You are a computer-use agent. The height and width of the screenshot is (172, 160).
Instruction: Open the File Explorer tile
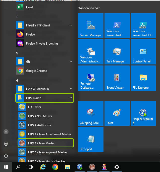(x=143, y=78)
